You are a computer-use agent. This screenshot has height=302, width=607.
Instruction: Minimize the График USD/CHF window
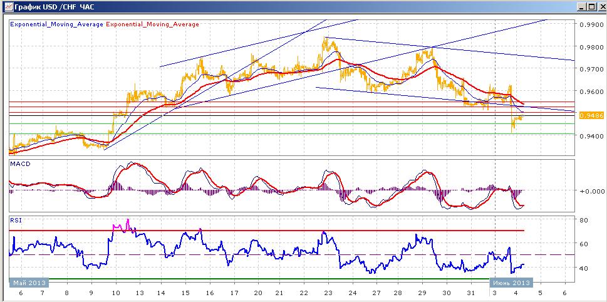[581, 7]
